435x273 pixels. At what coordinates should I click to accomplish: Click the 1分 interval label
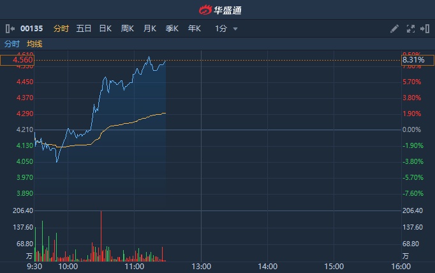coord(221,29)
